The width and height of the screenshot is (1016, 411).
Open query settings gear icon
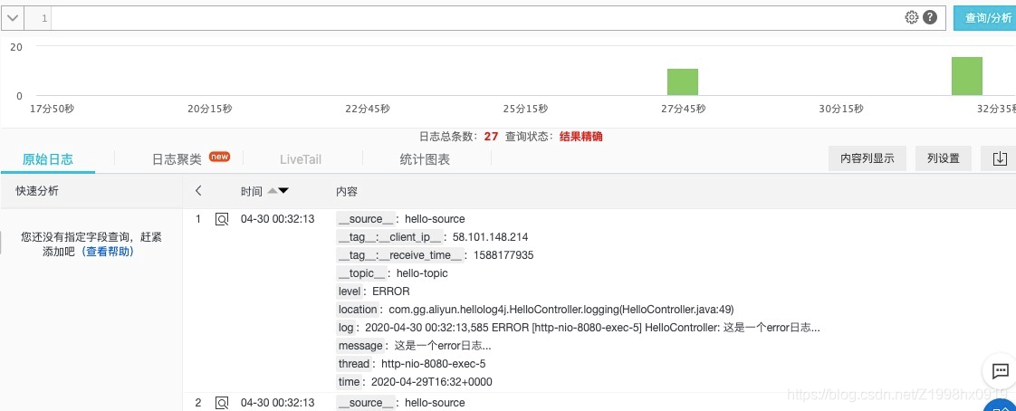click(x=912, y=17)
